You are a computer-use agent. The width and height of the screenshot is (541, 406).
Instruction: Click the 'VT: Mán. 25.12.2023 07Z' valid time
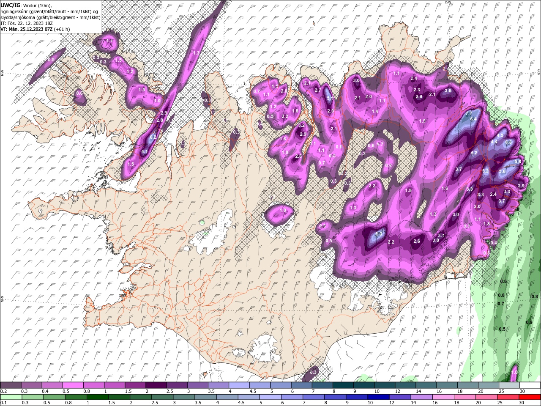[26, 29]
